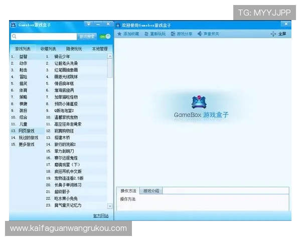Mute sound with 声音开关 speaker
The width and height of the screenshot is (301, 241).
click(x=208, y=34)
